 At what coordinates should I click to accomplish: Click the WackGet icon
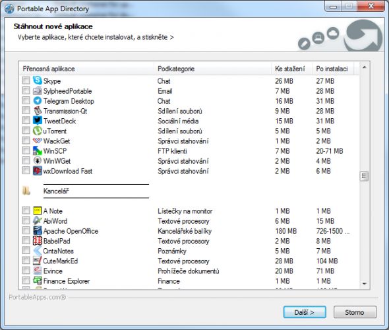(x=37, y=141)
